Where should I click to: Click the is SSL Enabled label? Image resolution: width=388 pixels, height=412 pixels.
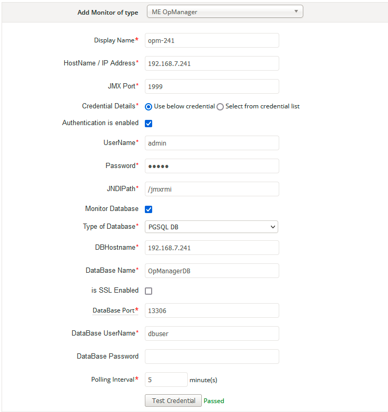pos(115,290)
